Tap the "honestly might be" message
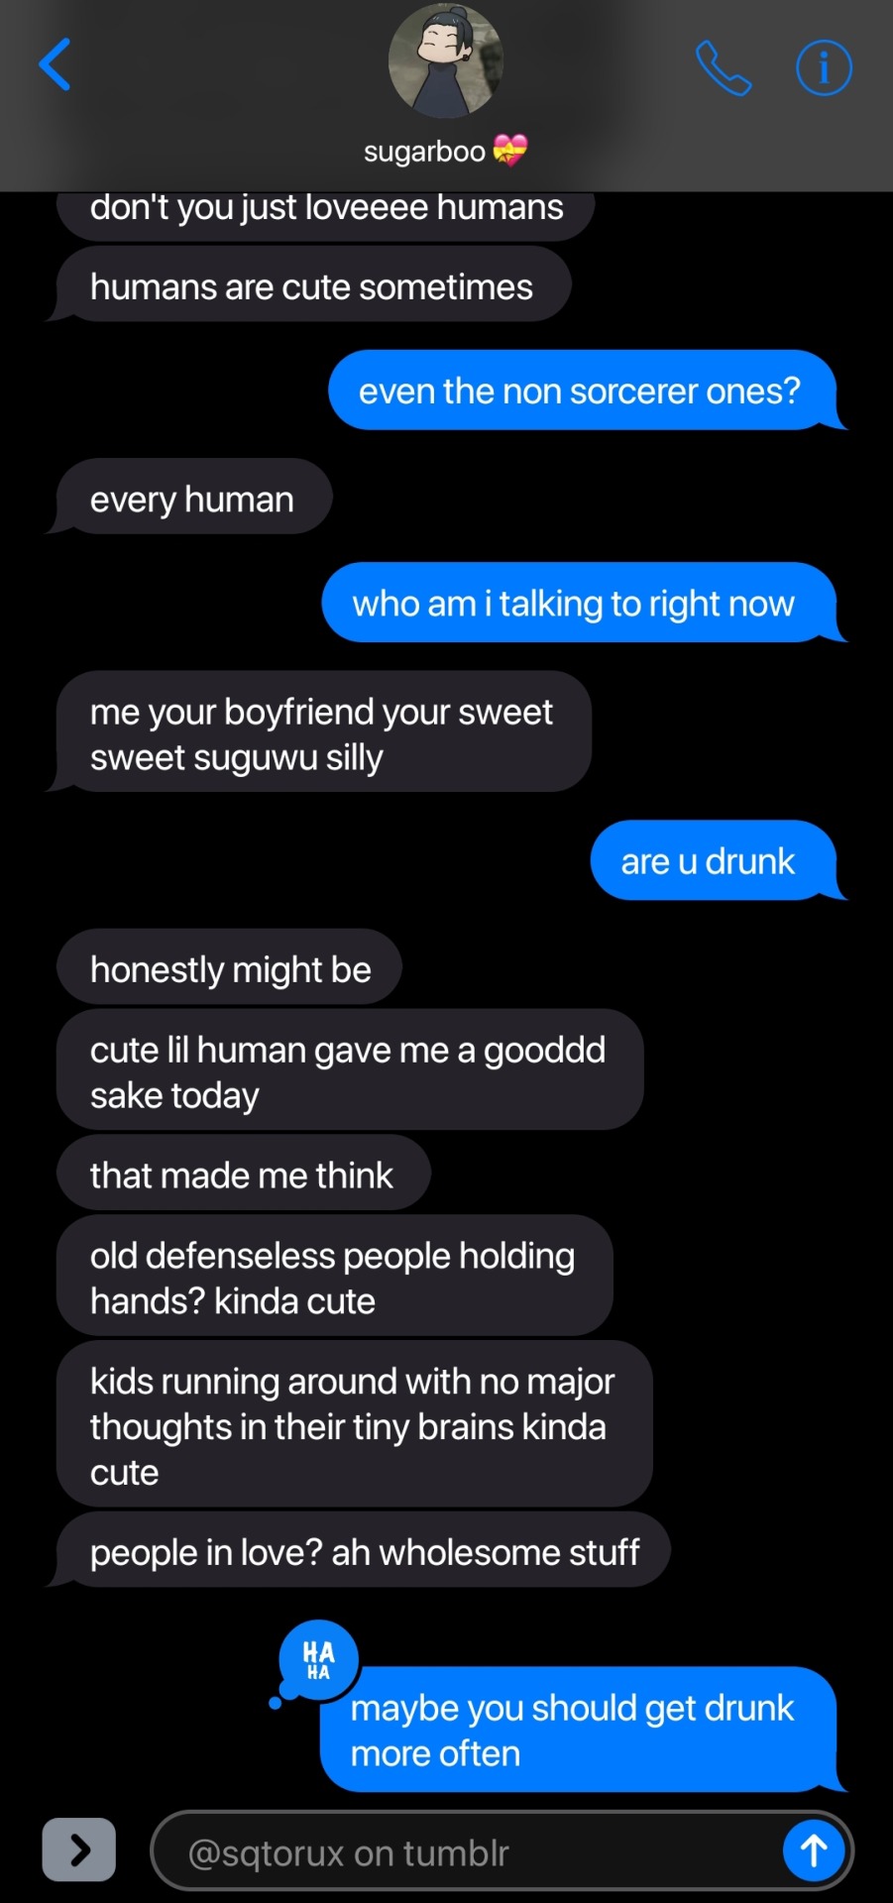Viewport: 893px width, 1903px height. tap(229, 967)
